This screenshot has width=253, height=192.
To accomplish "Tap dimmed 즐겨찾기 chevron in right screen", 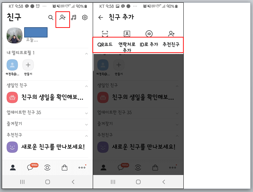I will click(x=177, y=125).
